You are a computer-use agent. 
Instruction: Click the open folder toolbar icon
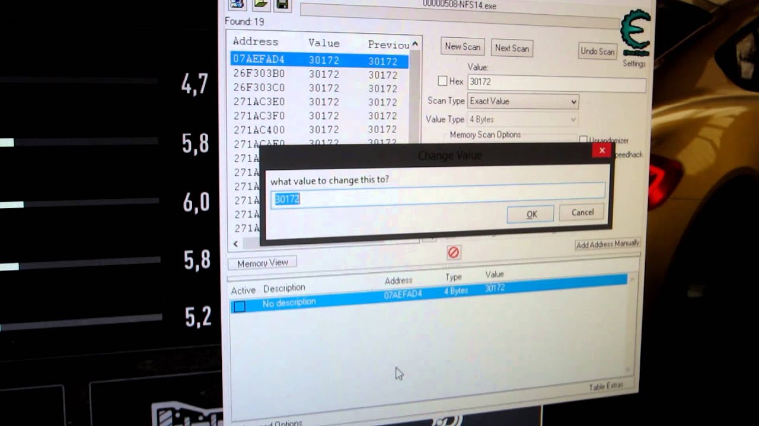[261, 4]
